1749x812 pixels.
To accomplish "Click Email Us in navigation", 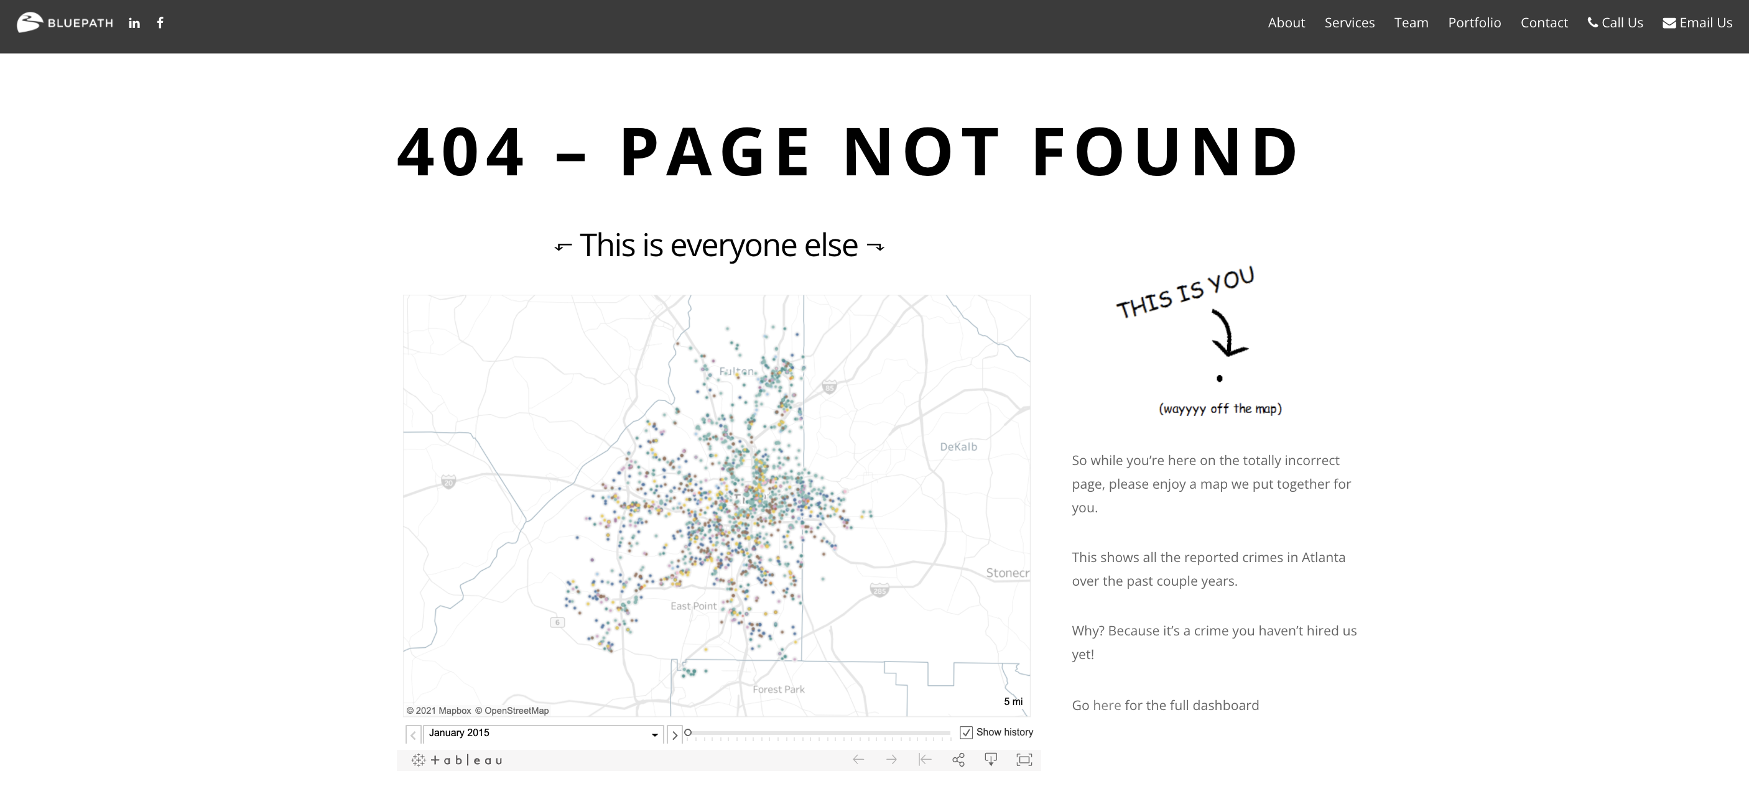I will tap(1697, 22).
